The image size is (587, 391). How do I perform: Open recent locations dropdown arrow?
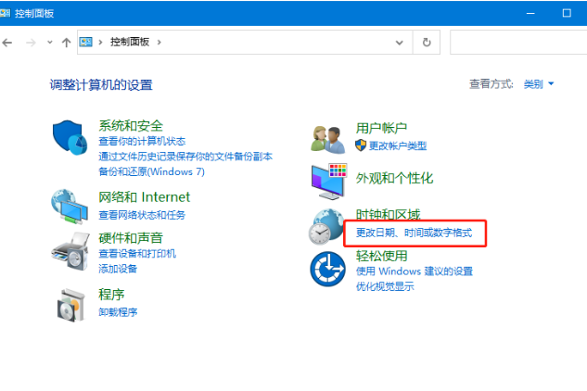[x=50, y=43]
